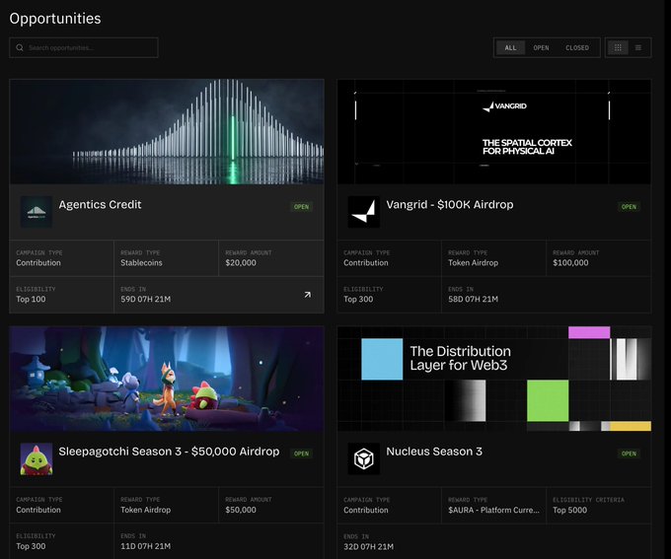The image size is (671, 559).
Task: Open the Distribution Layer for Web3 banner
Action: point(494,379)
